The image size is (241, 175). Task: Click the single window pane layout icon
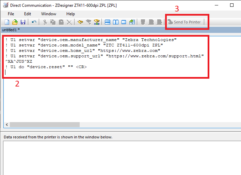tap(124, 22)
